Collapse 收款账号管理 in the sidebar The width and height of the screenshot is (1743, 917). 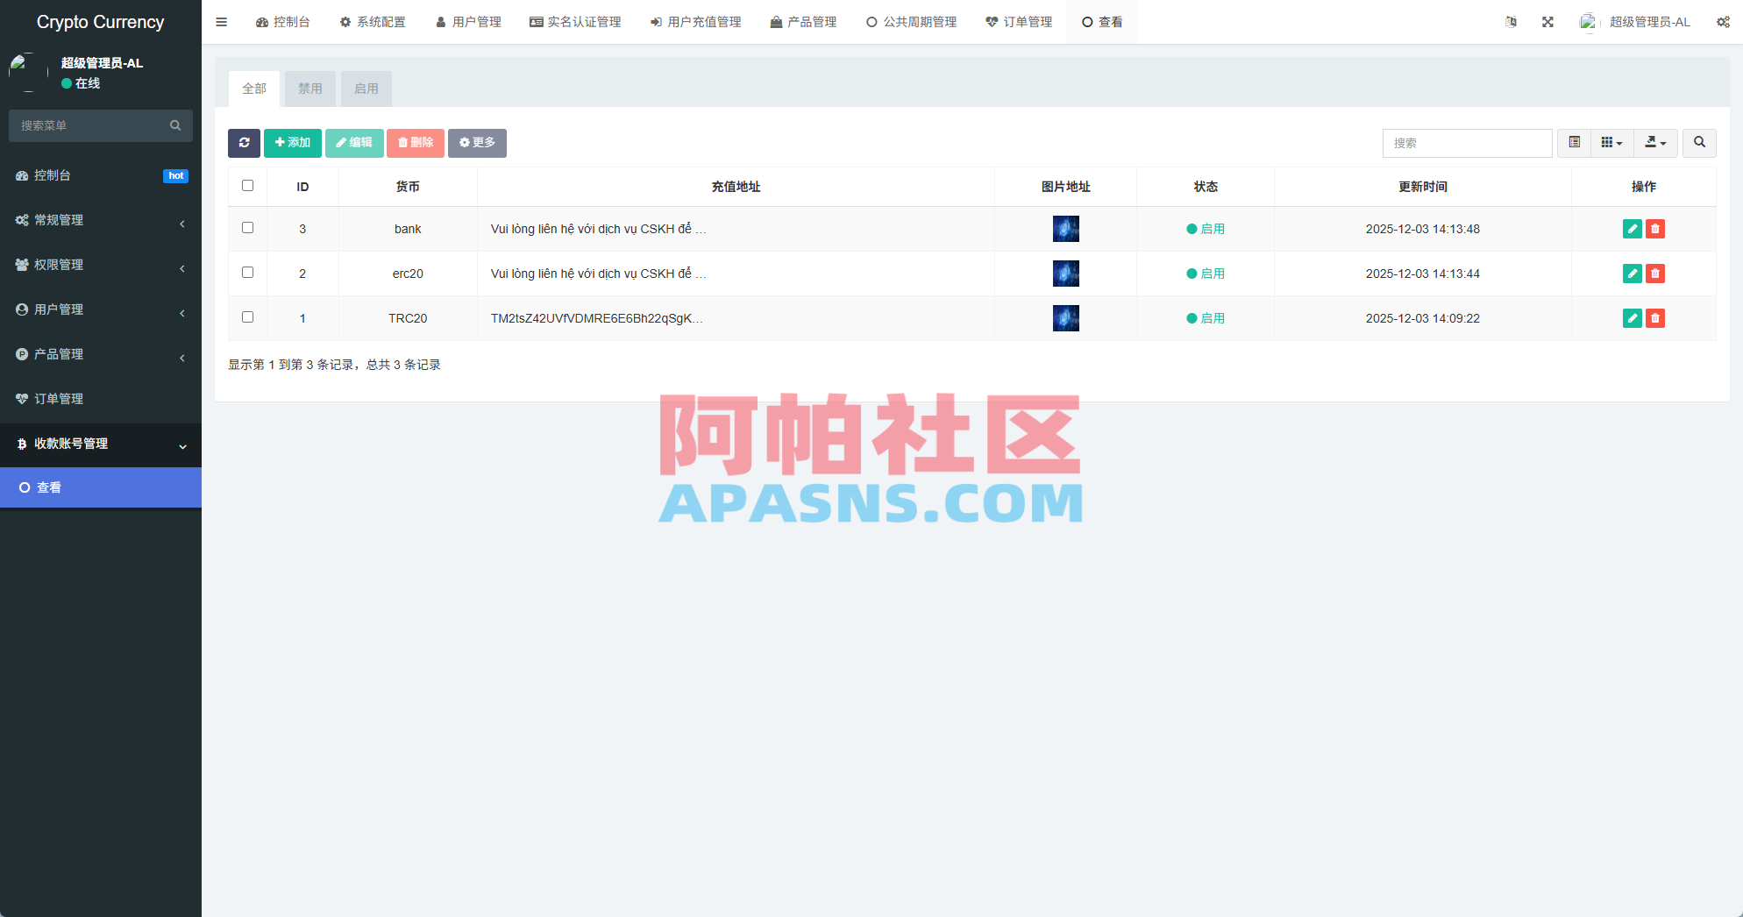(x=101, y=444)
